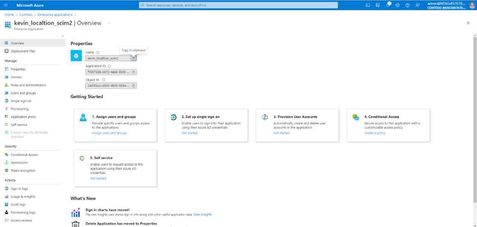Close the Overview blade with X

tap(468, 23)
